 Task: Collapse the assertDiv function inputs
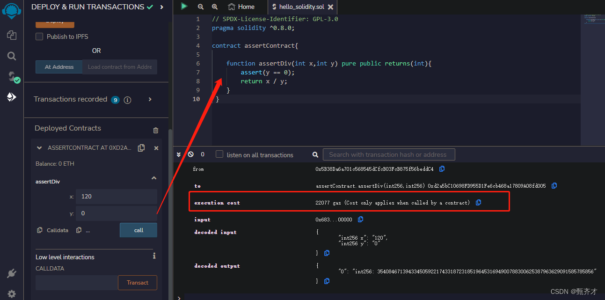(153, 178)
